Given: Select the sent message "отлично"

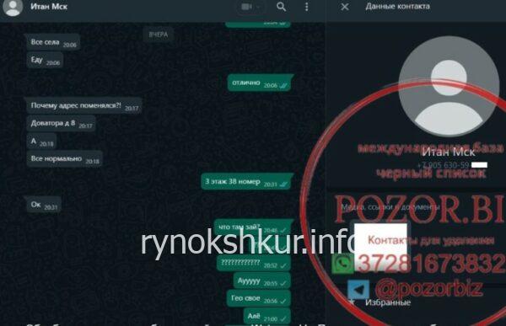Looking at the screenshot, I should pos(260,83).
